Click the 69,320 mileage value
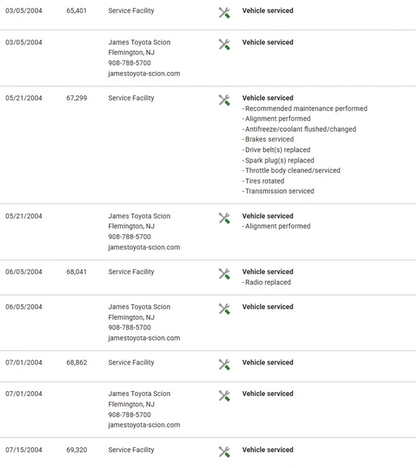Image resolution: width=416 pixels, height=468 pixels. pos(77,450)
